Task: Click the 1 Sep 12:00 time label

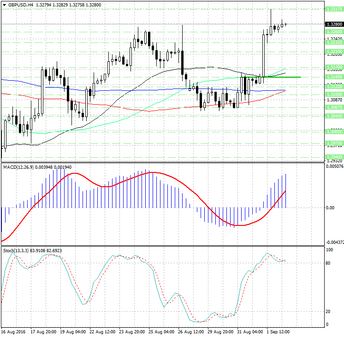Action: tap(279, 331)
